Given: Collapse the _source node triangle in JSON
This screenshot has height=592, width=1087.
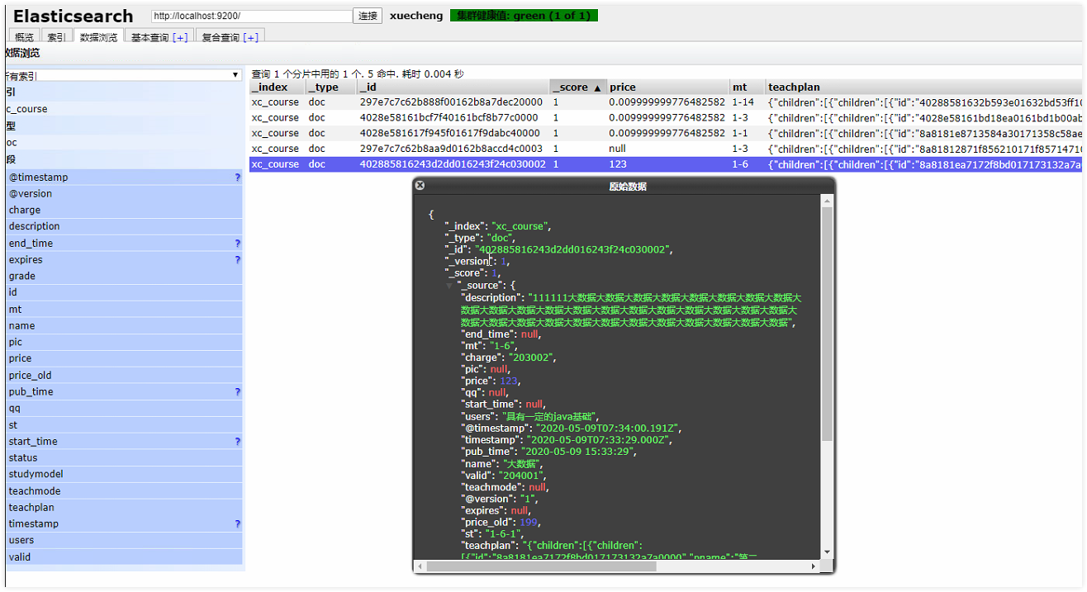Looking at the screenshot, I should click(450, 286).
